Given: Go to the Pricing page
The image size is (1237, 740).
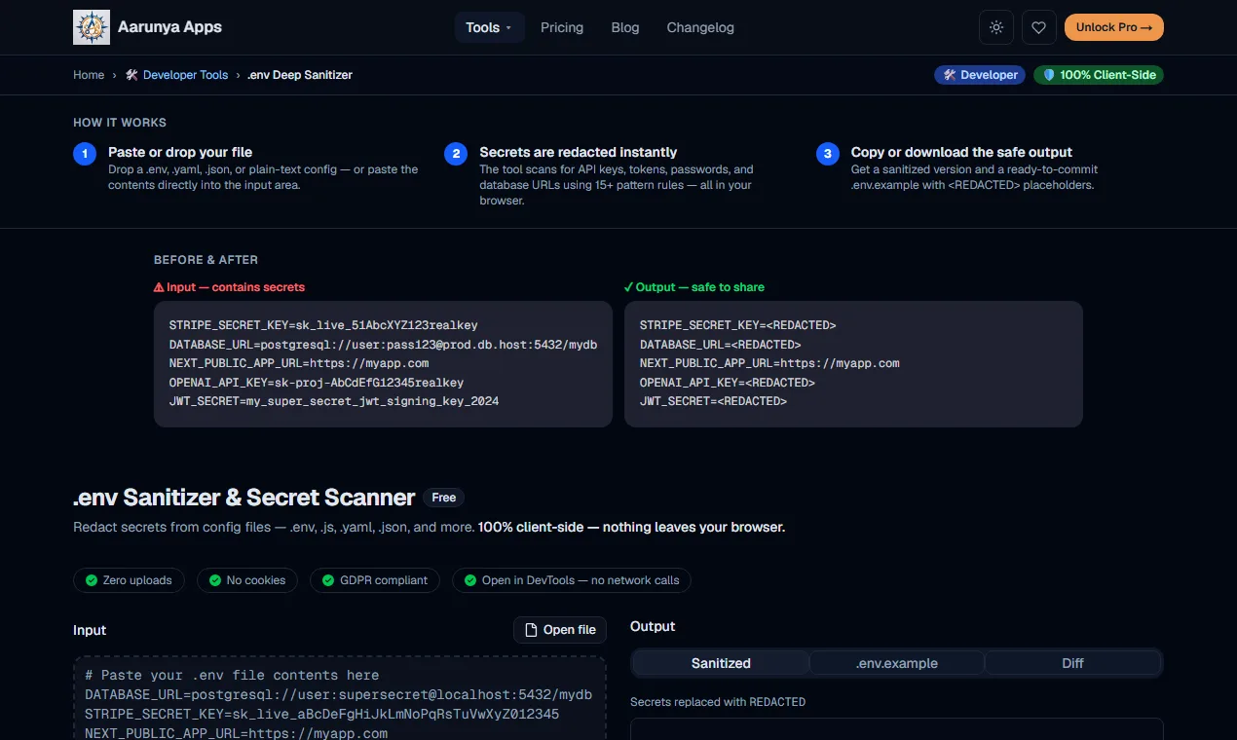Looking at the screenshot, I should click(562, 27).
